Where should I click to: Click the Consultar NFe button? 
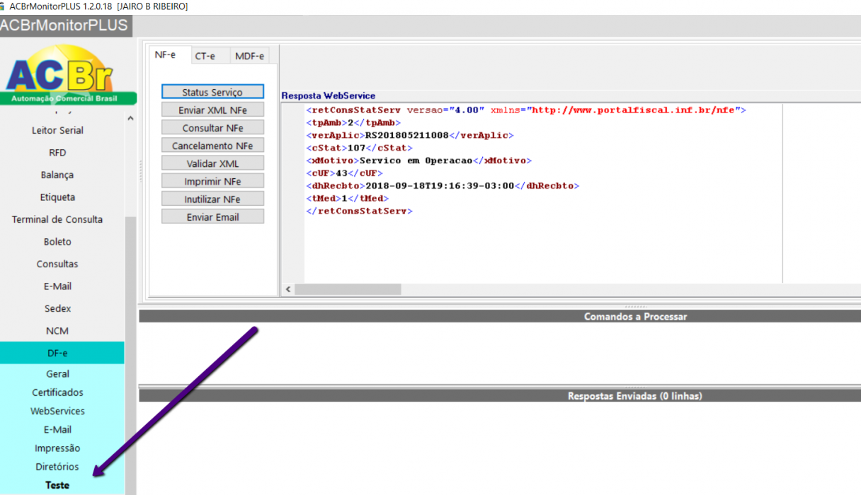pyautogui.click(x=212, y=127)
